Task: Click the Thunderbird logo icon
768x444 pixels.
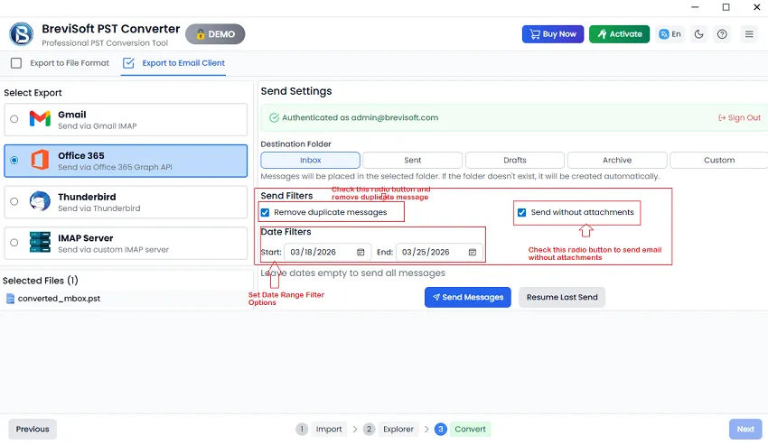Action: [40, 201]
